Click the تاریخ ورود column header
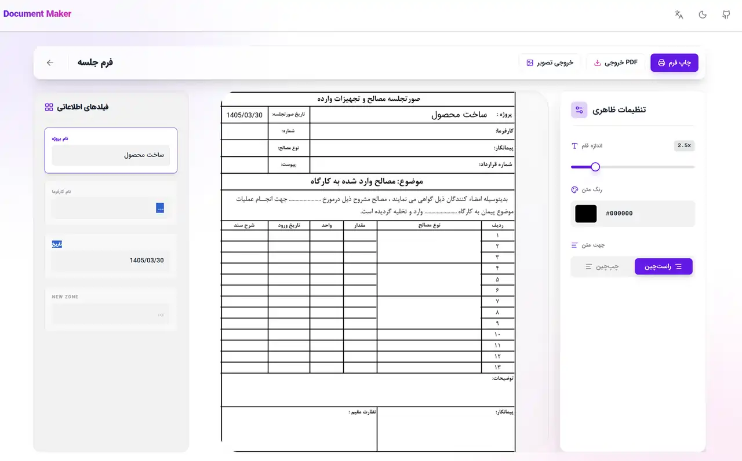Image resolution: width=742 pixels, height=461 pixels. pyautogui.click(x=289, y=225)
